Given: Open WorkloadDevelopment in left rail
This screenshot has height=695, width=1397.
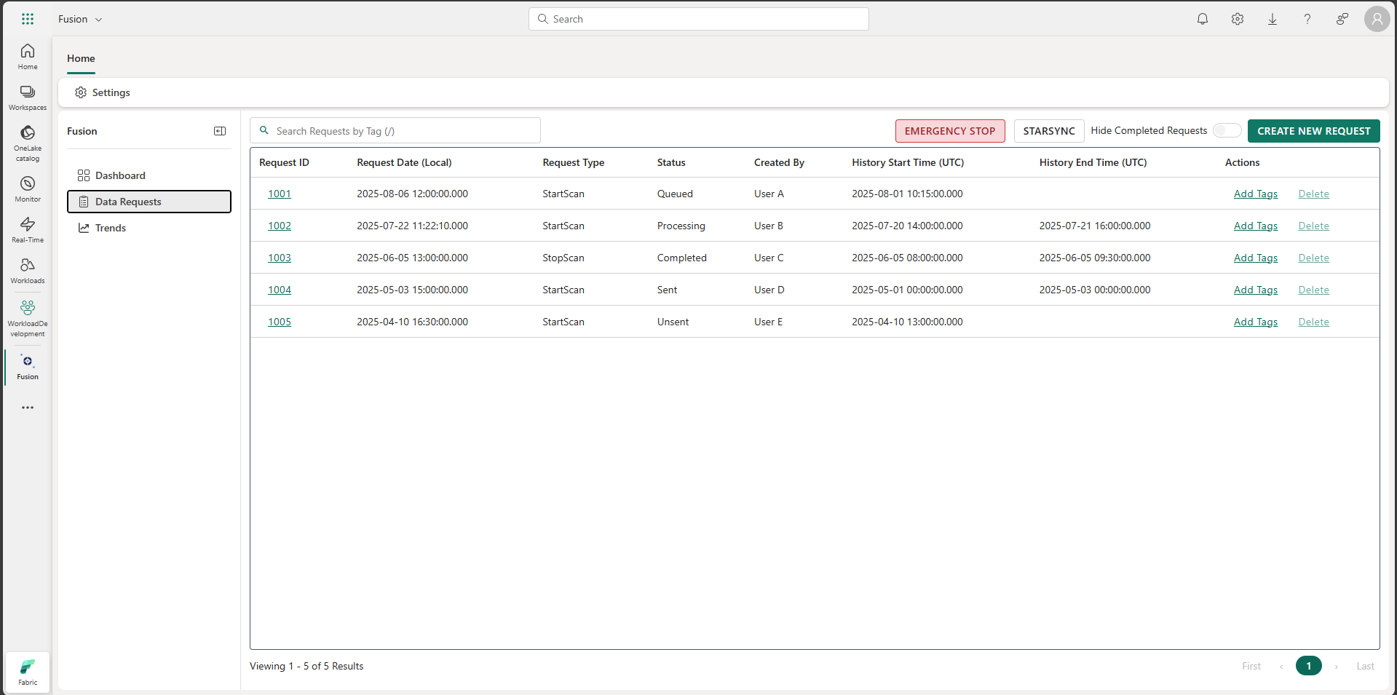Looking at the screenshot, I should point(28,318).
